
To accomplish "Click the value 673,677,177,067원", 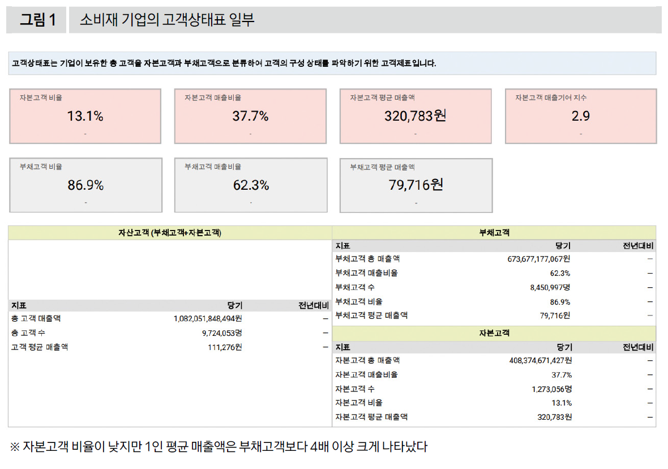I will tap(539, 259).
